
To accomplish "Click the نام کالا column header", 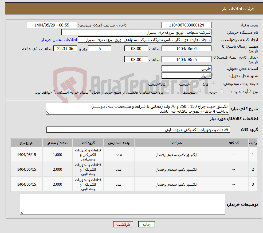I will coord(176,143).
